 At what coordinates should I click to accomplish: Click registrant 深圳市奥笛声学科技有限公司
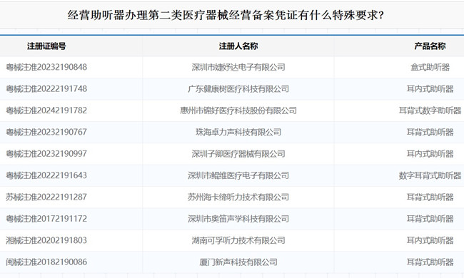pos(238,219)
